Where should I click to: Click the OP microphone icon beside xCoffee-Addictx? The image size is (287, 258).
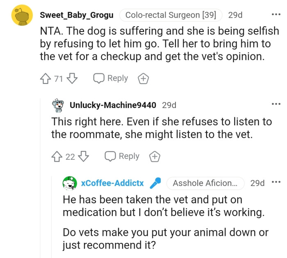(x=155, y=183)
